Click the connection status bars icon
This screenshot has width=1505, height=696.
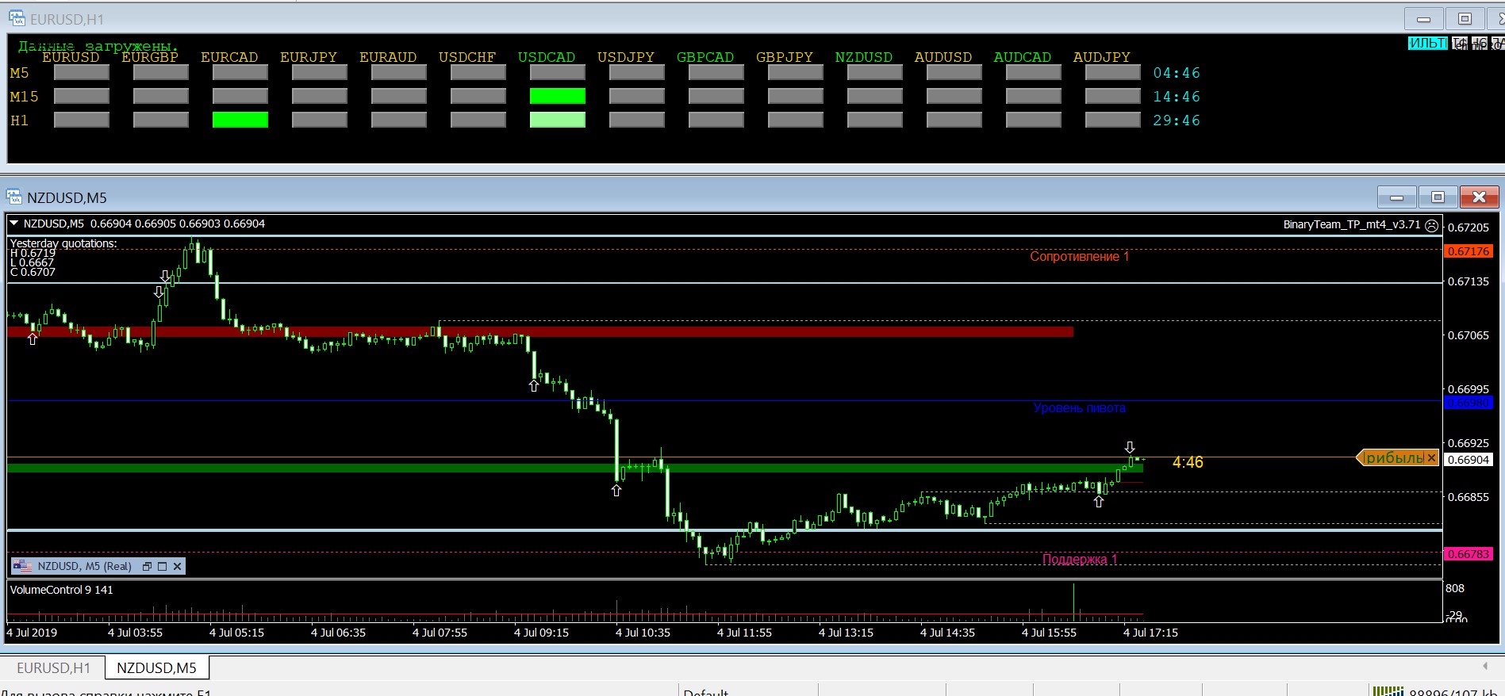[x=1388, y=691]
